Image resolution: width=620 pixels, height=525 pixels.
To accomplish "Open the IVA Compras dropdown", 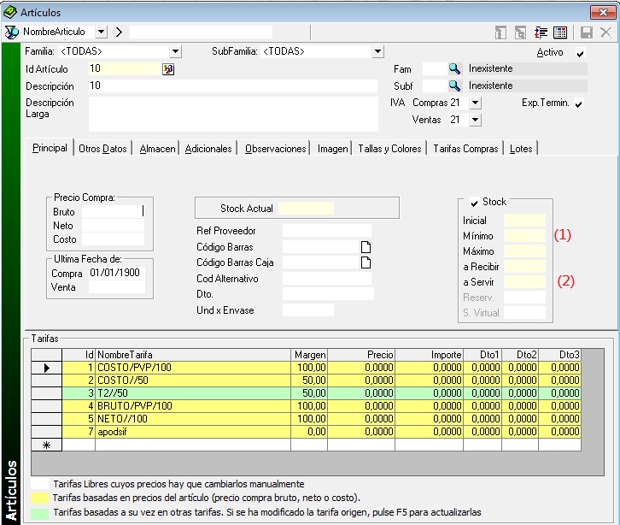I will pos(475,103).
